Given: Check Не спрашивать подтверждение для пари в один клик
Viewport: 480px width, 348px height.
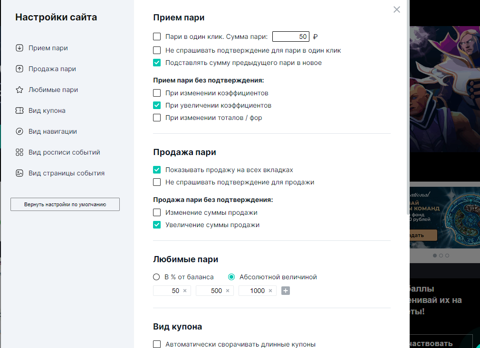Looking at the screenshot, I should (x=157, y=50).
